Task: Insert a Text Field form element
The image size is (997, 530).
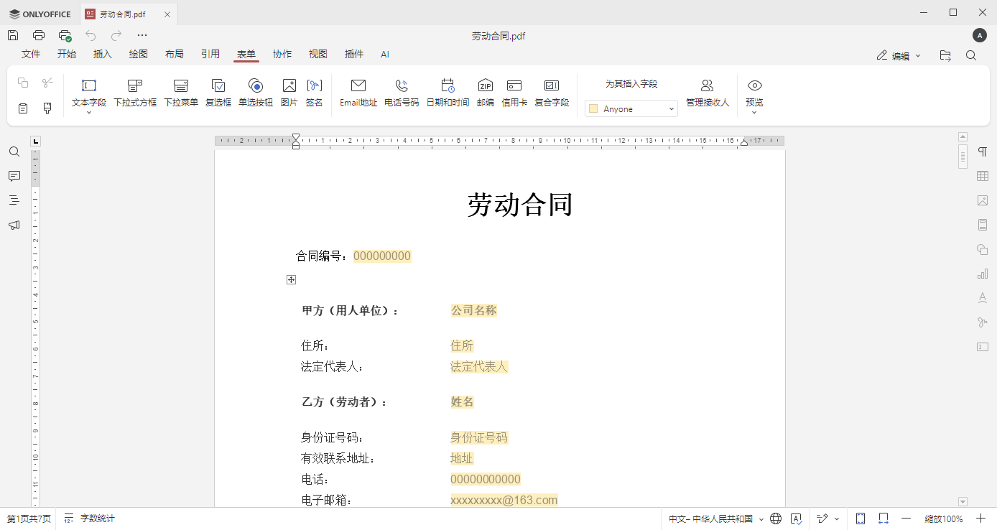Action: 88,90
